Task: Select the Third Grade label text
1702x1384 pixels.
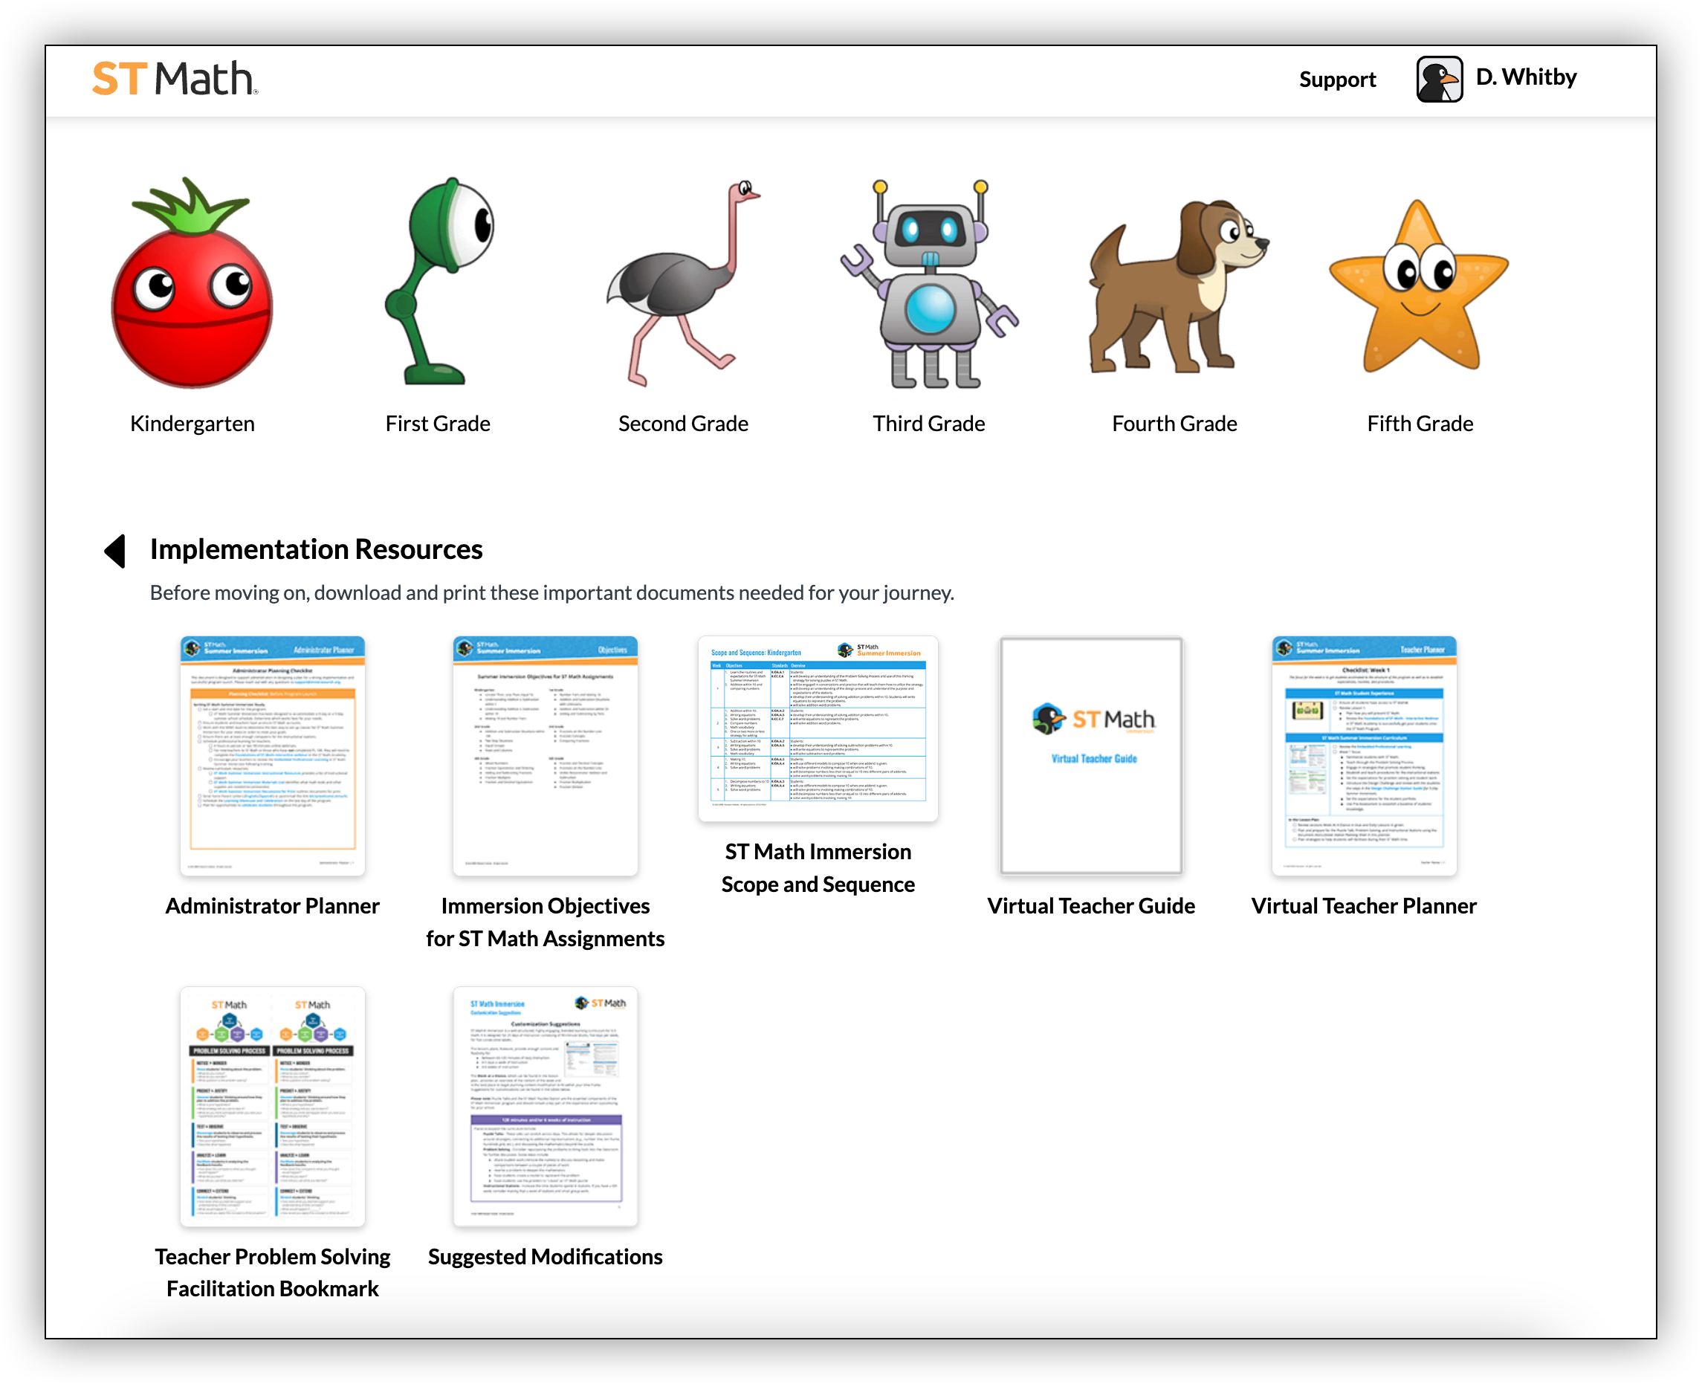Action: click(x=929, y=424)
